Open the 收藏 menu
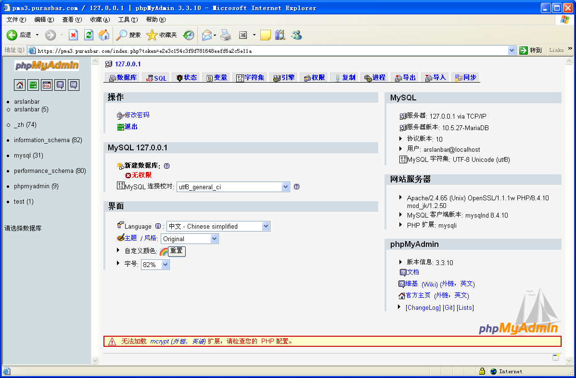Image resolution: width=576 pixels, height=378 pixels. pyautogui.click(x=100, y=19)
